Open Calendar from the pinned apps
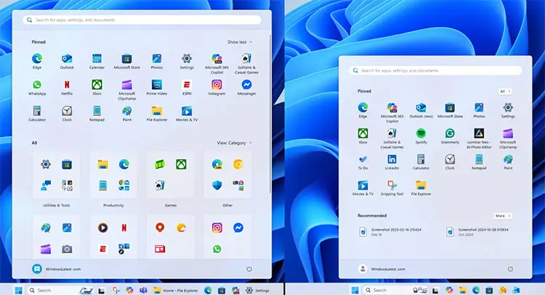The width and height of the screenshot is (545, 295). (97, 62)
